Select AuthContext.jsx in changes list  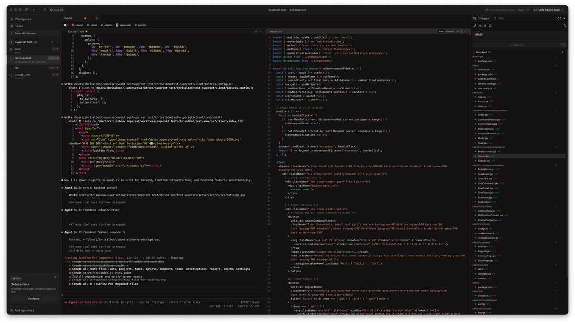click(x=519, y=211)
